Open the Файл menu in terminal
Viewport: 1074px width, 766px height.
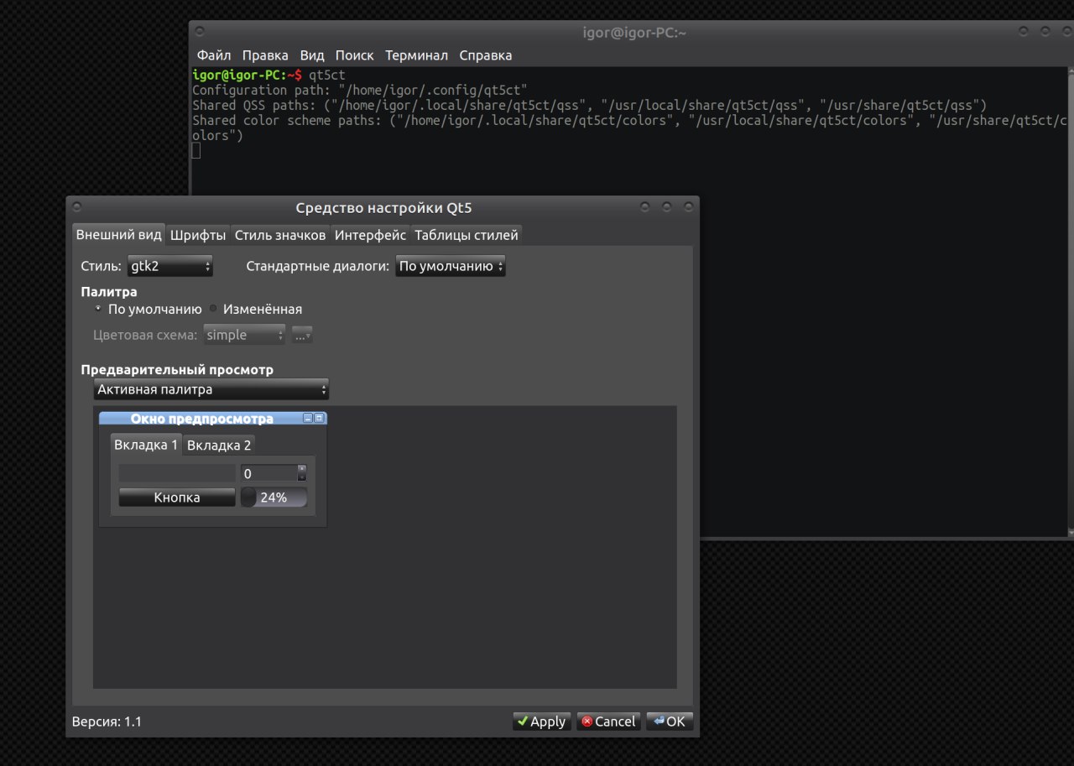(x=214, y=55)
